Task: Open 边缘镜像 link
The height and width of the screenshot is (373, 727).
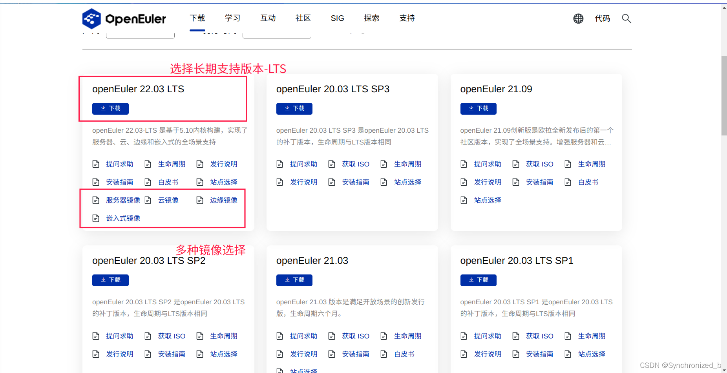Action: coord(224,200)
